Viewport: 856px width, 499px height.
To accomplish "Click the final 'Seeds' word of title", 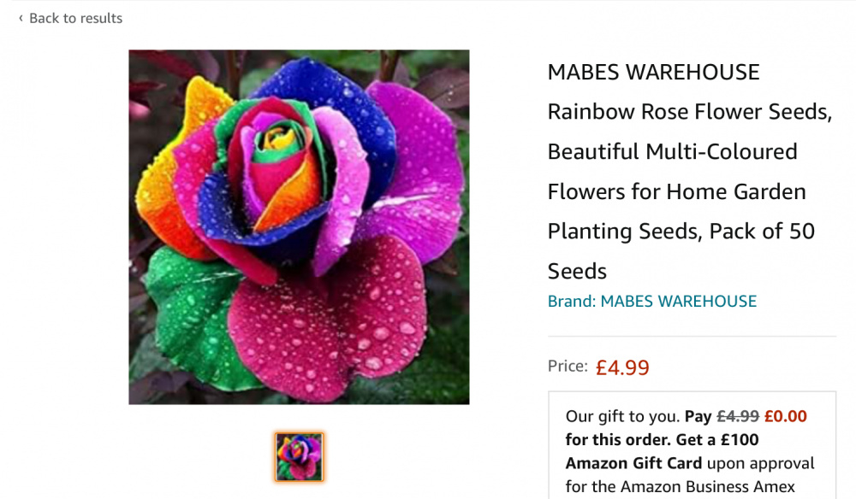I will click(x=577, y=272).
